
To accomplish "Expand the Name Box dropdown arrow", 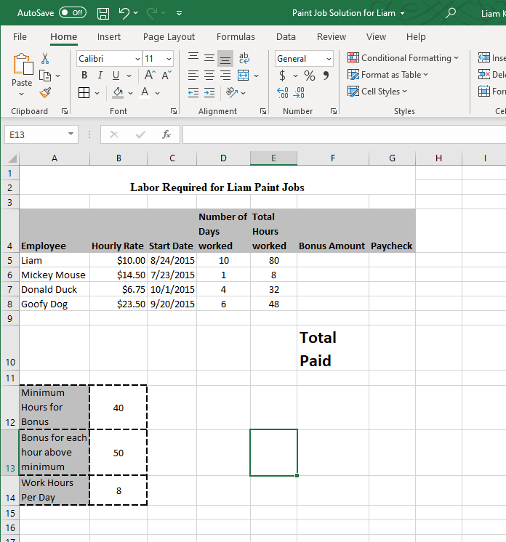I will [x=71, y=134].
